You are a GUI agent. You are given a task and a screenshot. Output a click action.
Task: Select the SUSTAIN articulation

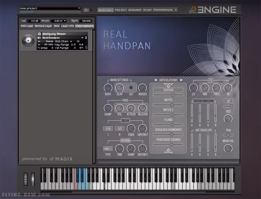pyautogui.click(x=168, y=90)
